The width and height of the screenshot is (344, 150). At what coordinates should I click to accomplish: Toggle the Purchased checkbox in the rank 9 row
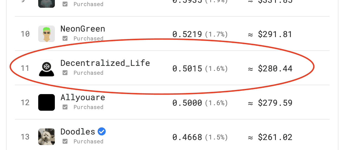coord(65,4)
